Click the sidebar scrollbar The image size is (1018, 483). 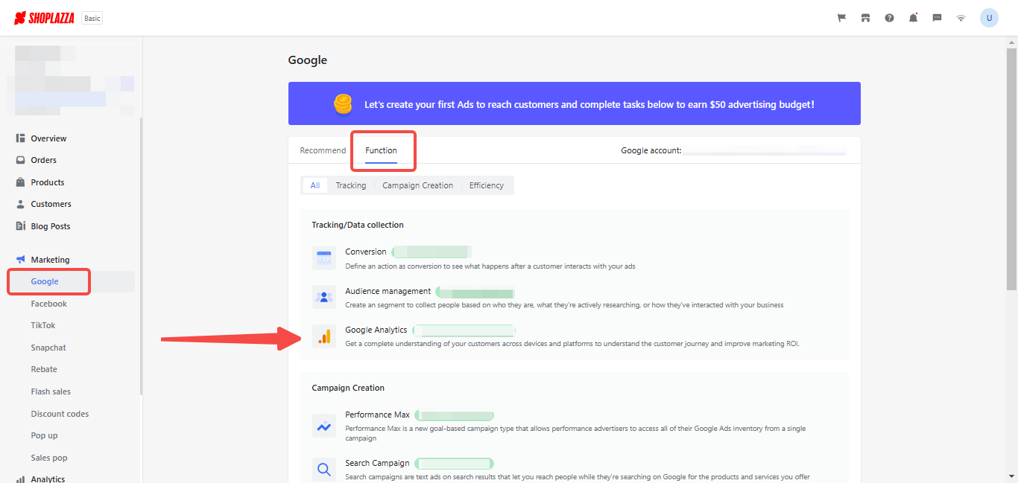tap(141, 257)
